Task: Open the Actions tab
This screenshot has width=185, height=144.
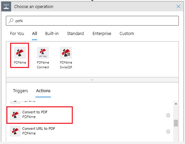Action: [43, 91]
